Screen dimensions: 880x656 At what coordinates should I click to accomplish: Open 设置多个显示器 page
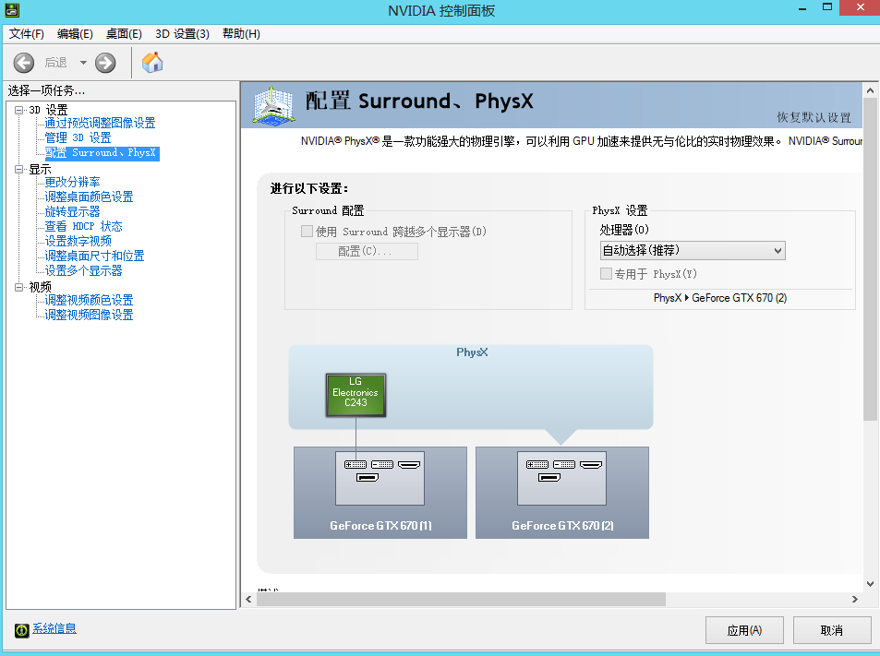pyautogui.click(x=83, y=270)
